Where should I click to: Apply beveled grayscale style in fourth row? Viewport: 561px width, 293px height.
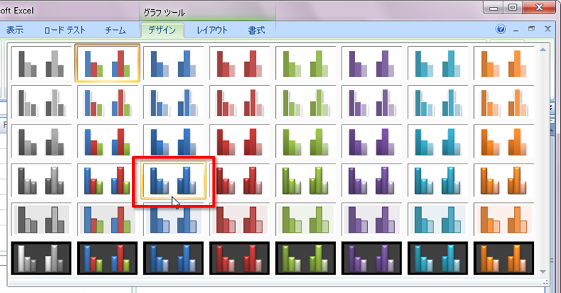[41, 180]
